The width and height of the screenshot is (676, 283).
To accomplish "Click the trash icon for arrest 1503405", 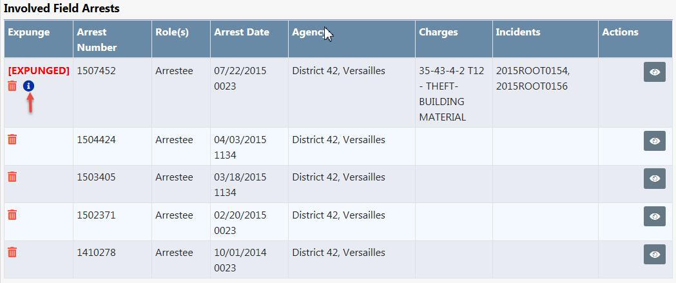I will point(12,177).
